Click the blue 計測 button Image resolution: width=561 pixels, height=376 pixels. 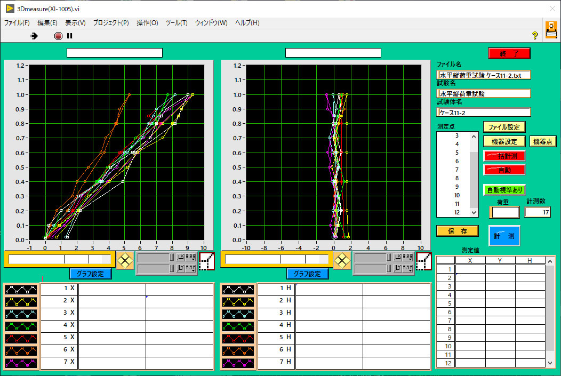[x=504, y=236]
